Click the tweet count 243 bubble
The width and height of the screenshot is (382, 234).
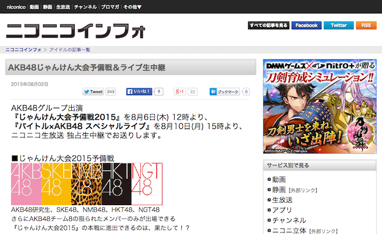[110, 91]
